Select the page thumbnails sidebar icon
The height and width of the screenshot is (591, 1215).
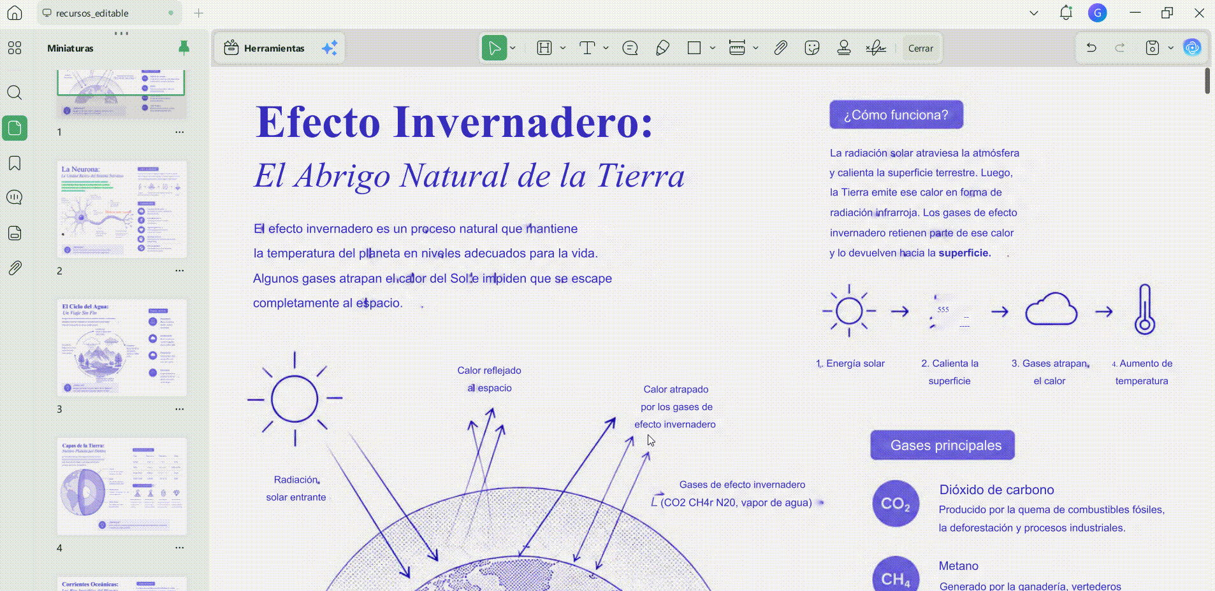15,128
